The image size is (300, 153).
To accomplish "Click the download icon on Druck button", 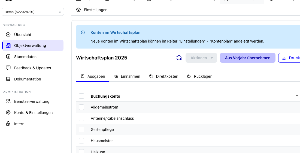I will [284, 58].
